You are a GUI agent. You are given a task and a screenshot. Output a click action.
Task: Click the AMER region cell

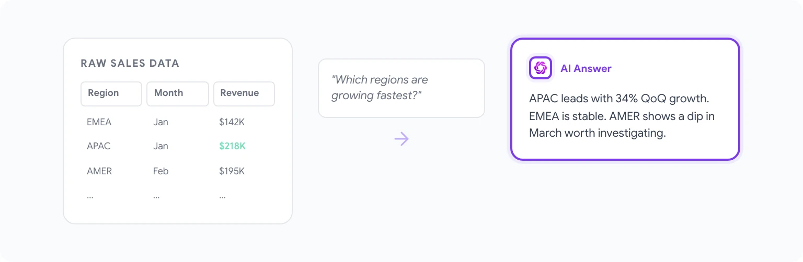click(99, 171)
